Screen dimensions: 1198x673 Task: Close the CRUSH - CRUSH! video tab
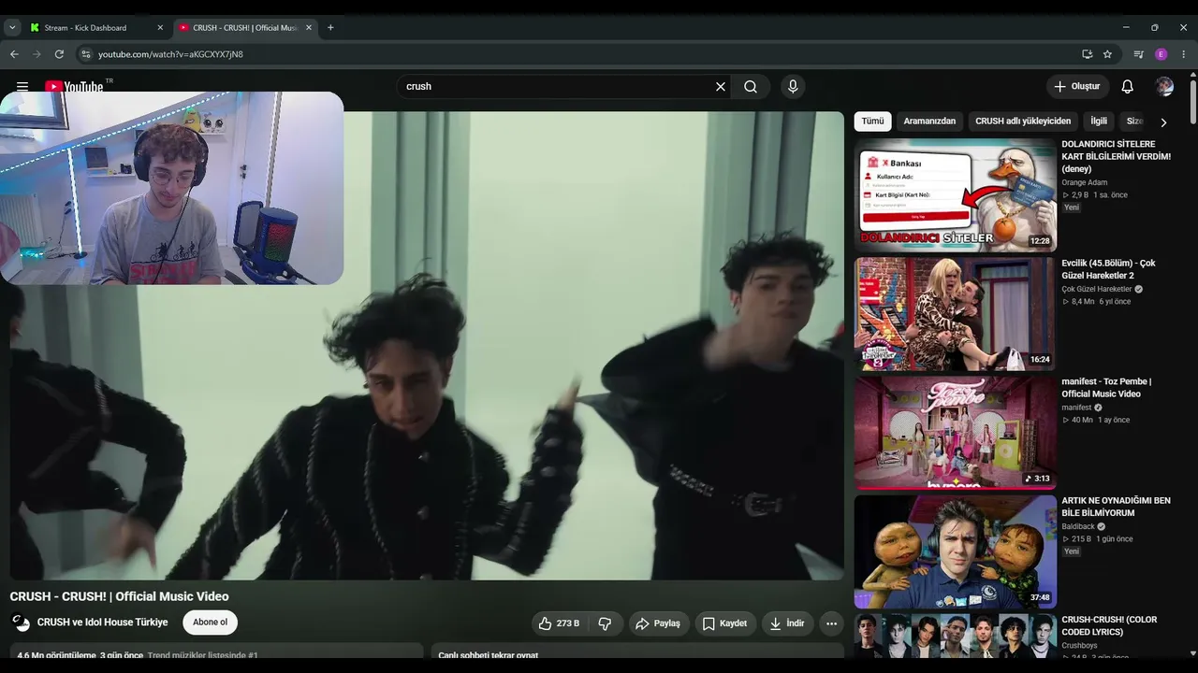(x=309, y=28)
